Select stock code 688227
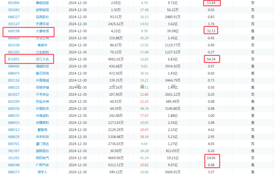The width and height of the screenshot is (274, 175). 14,17
